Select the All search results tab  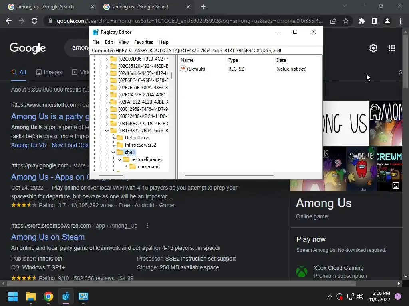18,72
